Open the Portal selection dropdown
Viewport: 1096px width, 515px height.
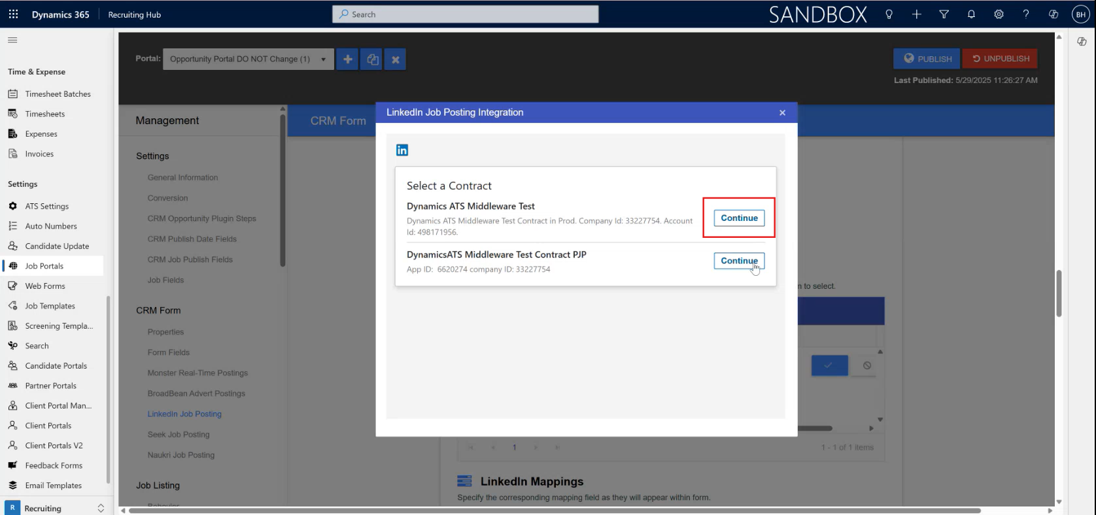[248, 59]
